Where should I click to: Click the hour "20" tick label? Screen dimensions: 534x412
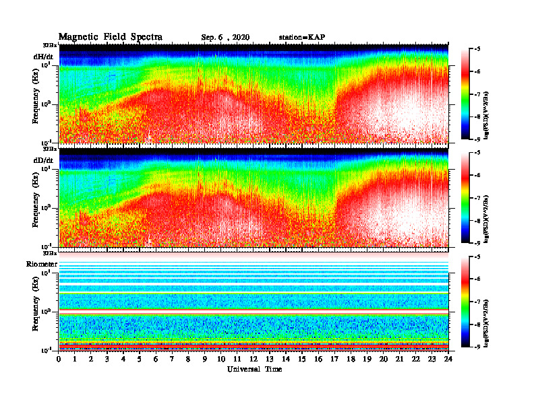pos(383,359)
